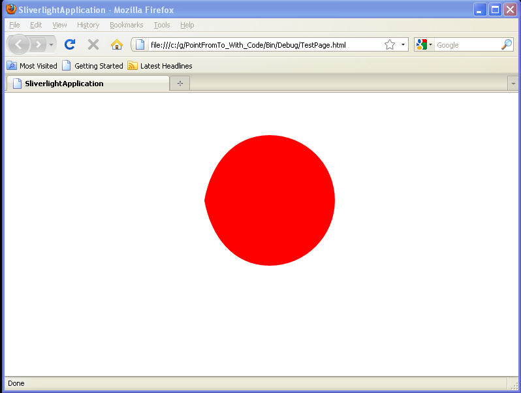Open a new tab with the plus button
Screen dimensions: 521x393
(180, 84)
